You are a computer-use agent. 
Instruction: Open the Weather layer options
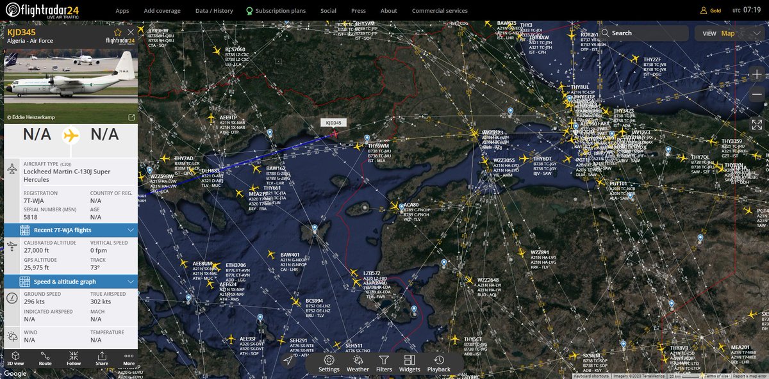pyautogui.click(x=358, y=364)
